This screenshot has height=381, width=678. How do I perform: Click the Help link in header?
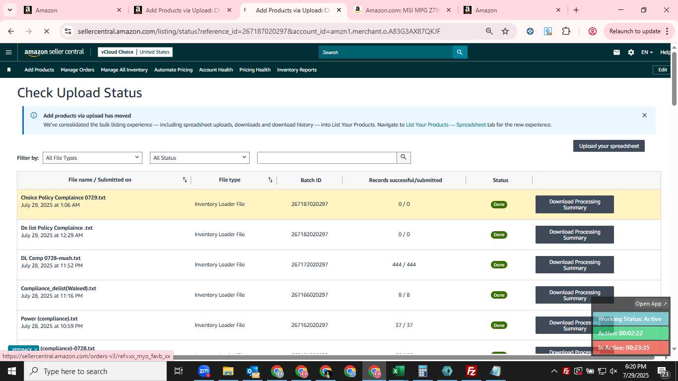(665, 52)
